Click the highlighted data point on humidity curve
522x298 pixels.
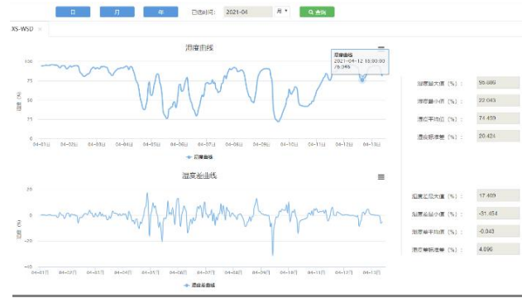362,80
